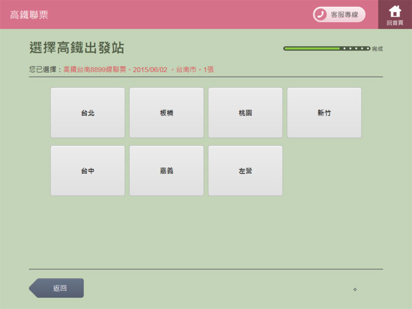
Task: Open the 客服專線 hotline label
Action: tap(344, 14)
